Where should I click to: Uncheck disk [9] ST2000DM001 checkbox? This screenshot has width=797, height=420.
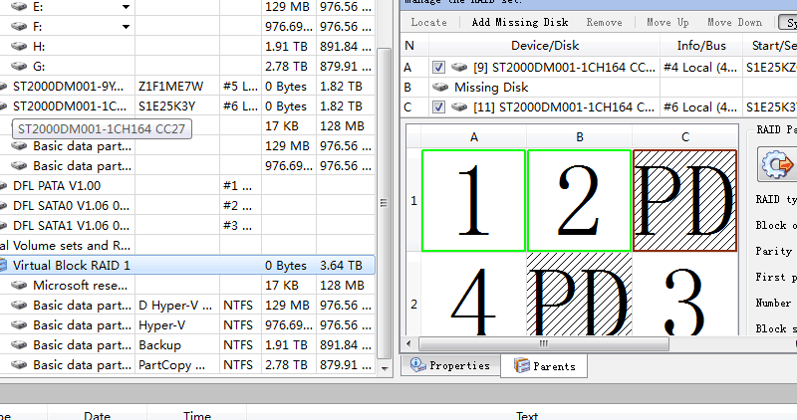(x=439, y=67)
